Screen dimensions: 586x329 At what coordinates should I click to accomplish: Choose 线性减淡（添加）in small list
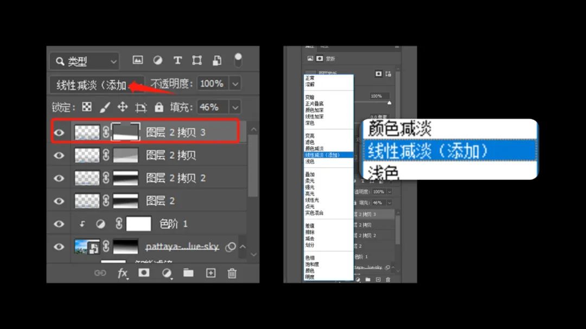click(x=328, y=155)
